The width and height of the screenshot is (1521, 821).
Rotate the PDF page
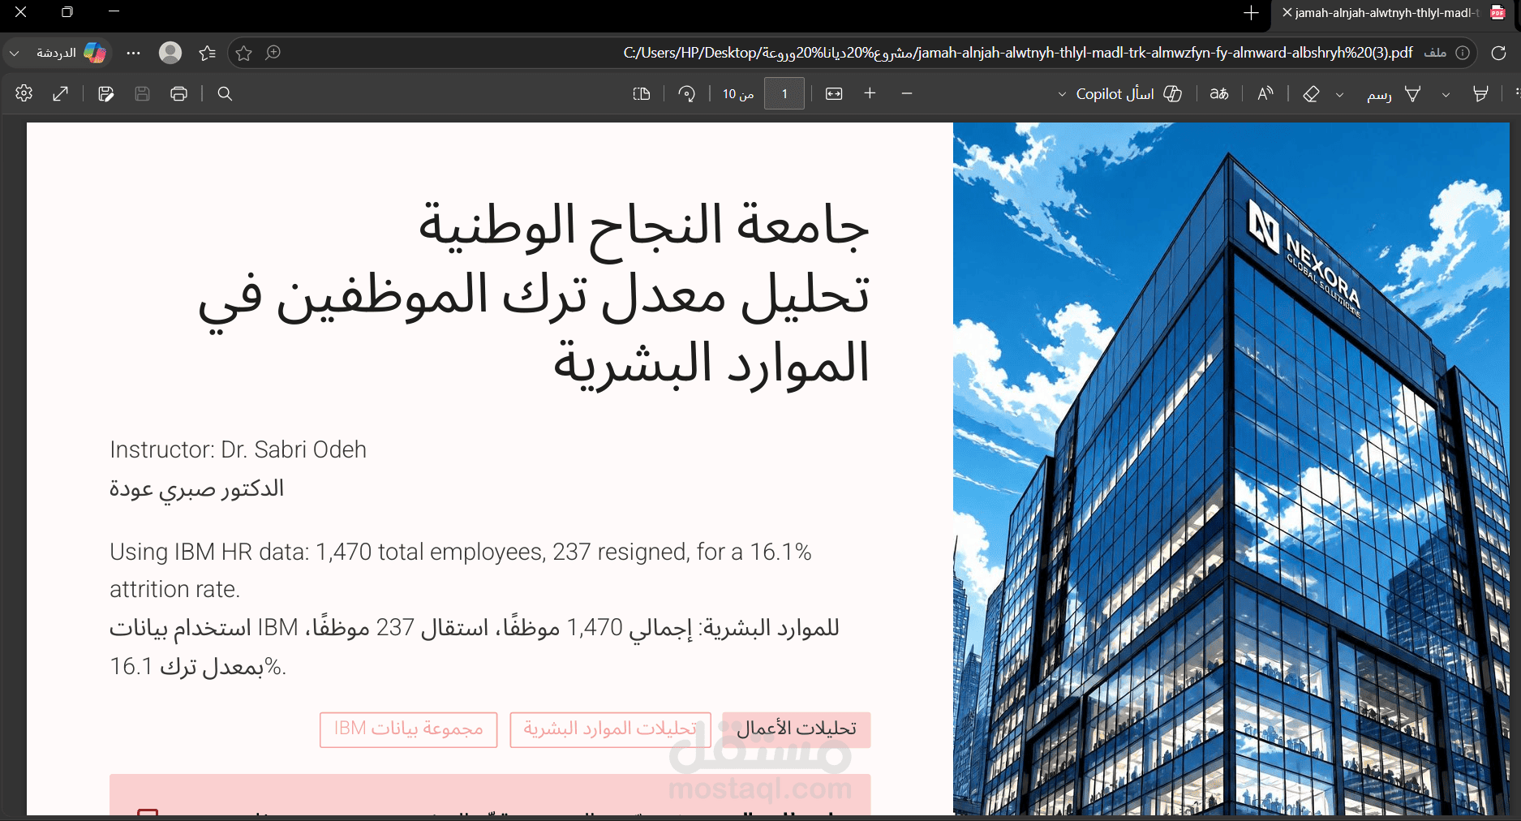pos(687,93)
